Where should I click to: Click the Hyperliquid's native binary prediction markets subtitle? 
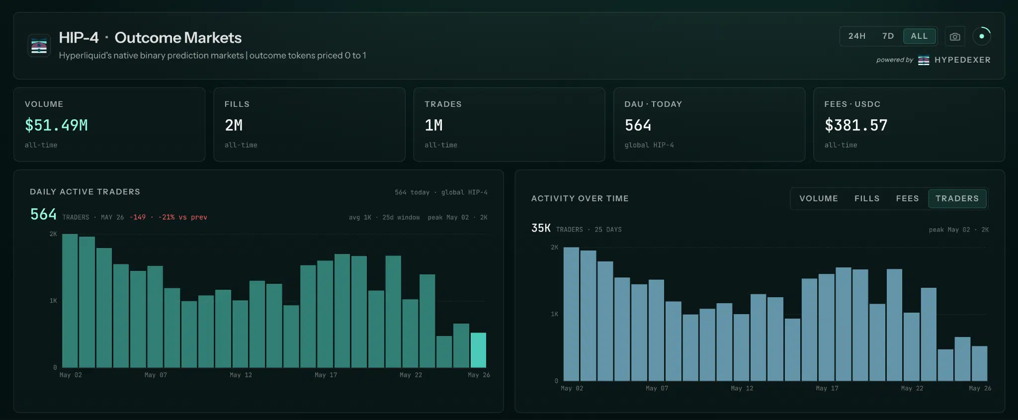[212, 56]
